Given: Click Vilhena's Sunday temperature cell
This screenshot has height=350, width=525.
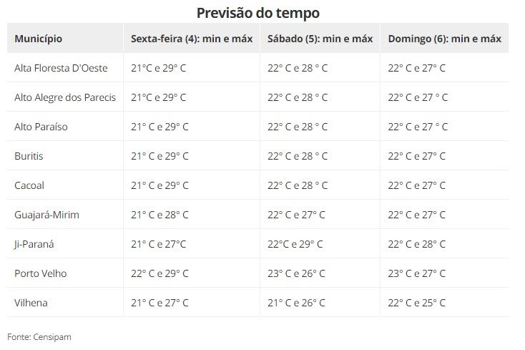Looking at the screenshot, I should 416,303.
